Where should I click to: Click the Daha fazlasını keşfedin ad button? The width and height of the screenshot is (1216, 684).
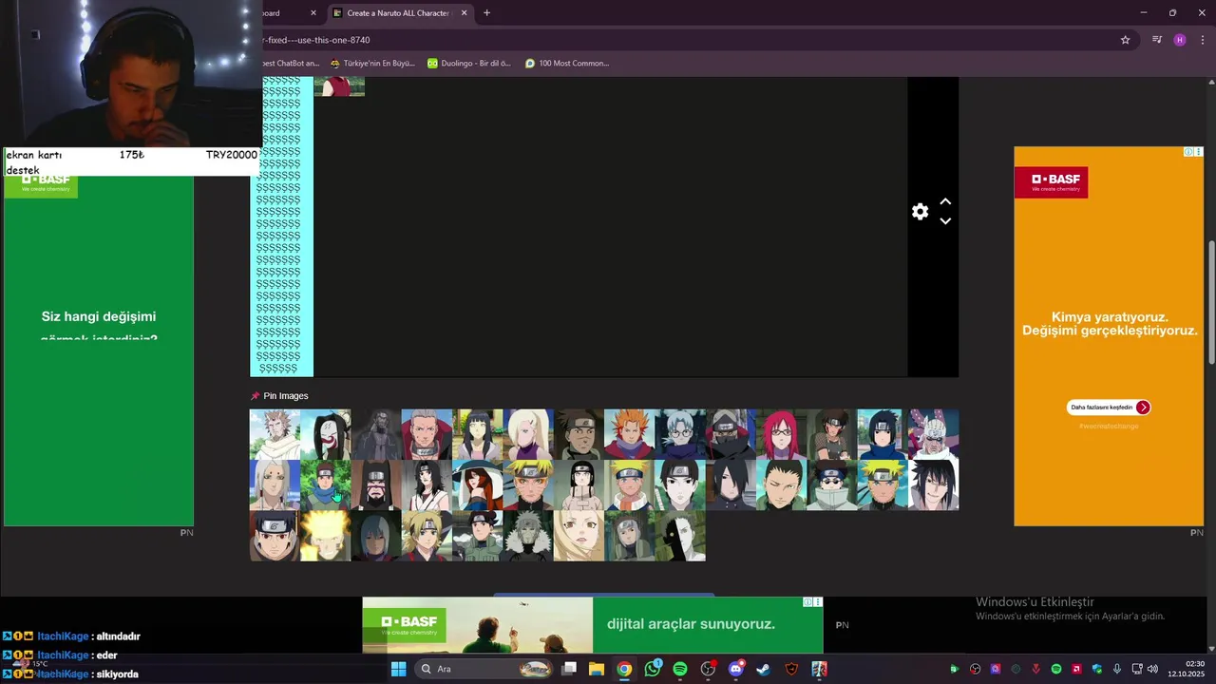point(1109,408)
